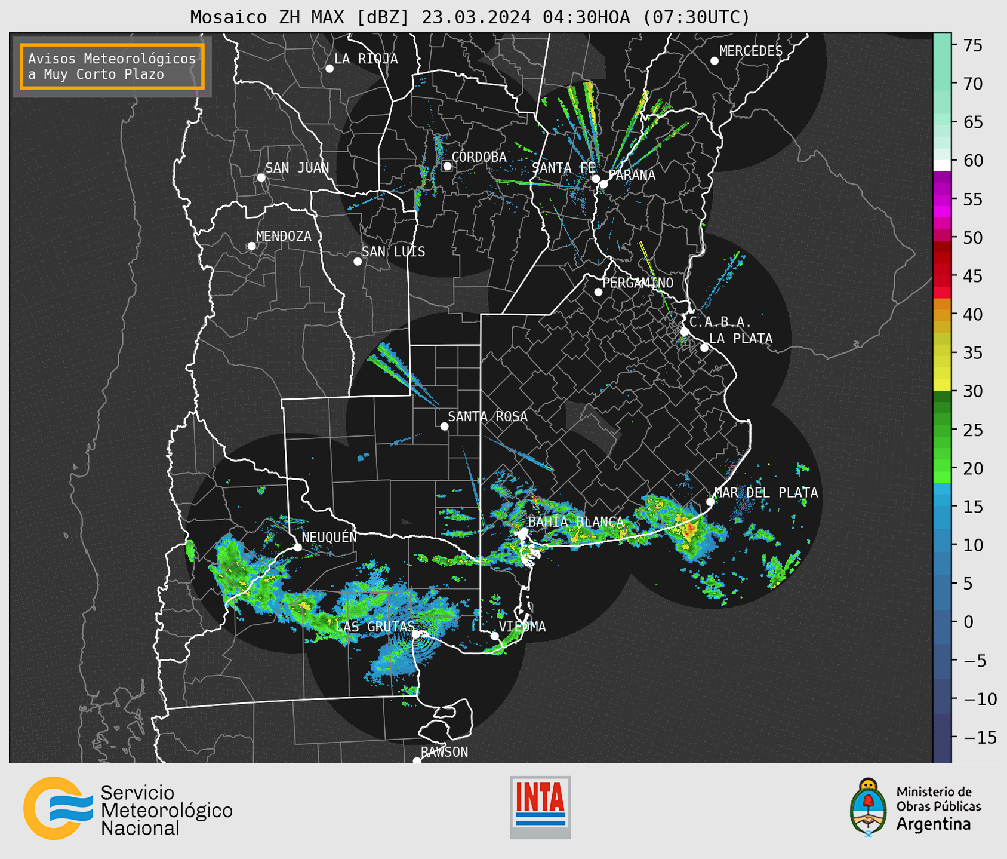
Task: Click the red storm core near Mar del Plata
Action: coord(690,529)
